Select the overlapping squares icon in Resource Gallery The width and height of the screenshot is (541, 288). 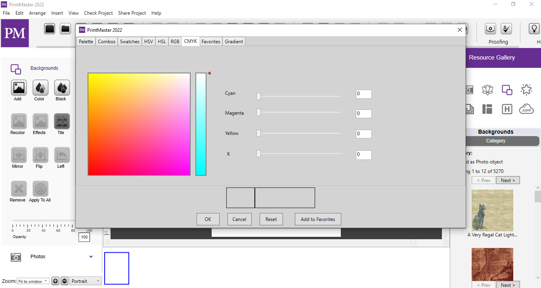(507, 90)
